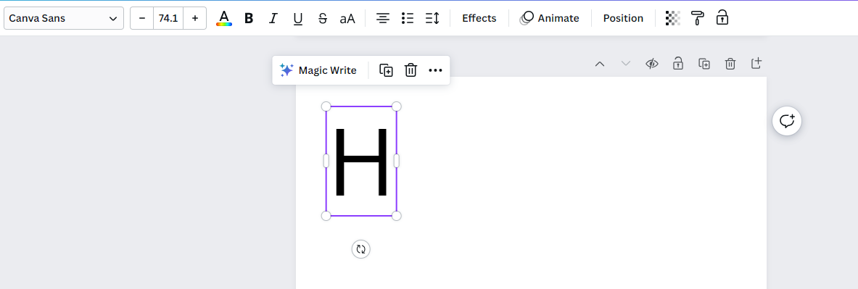Open the text color picker
The width and height of the screenshot is (858, 289).
tap(224, 18)
